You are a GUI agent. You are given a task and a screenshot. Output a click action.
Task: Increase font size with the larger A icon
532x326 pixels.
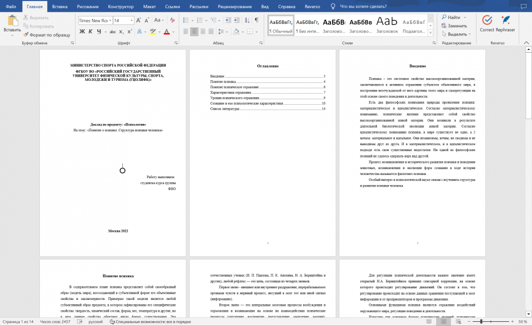138,20
